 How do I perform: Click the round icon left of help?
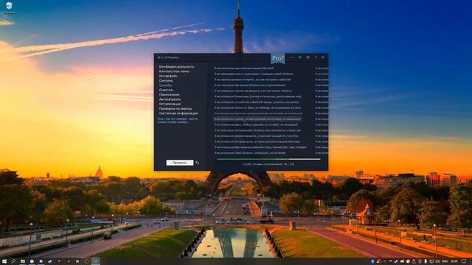308,57
